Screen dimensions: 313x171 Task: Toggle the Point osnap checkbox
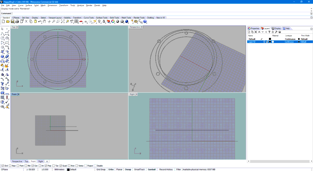pyautogui.click(x=18, y=166)
